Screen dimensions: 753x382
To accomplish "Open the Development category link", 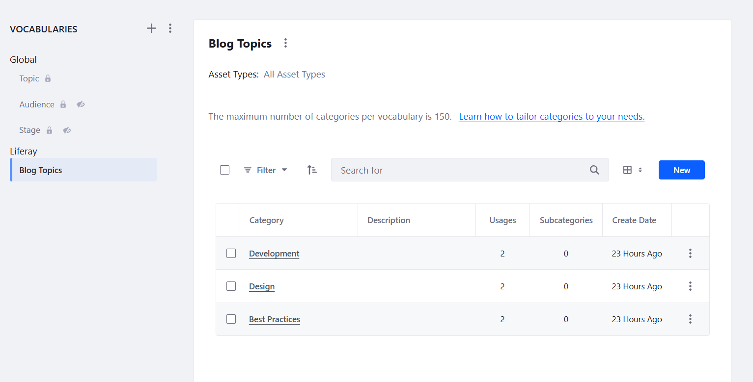I will pos(274,254).
